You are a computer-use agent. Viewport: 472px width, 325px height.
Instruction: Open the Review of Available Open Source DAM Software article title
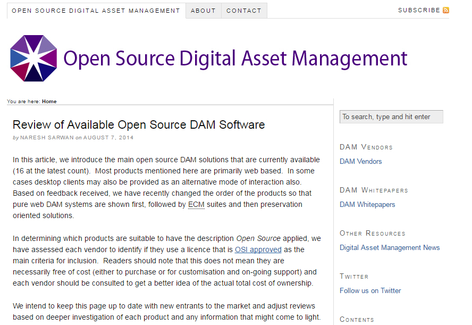[x=139, y=125]
